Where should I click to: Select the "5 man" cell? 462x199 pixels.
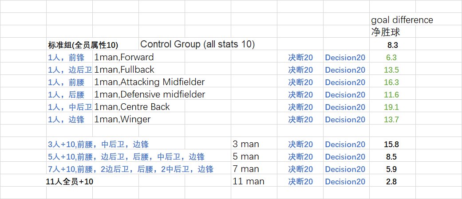click(246, 156)
